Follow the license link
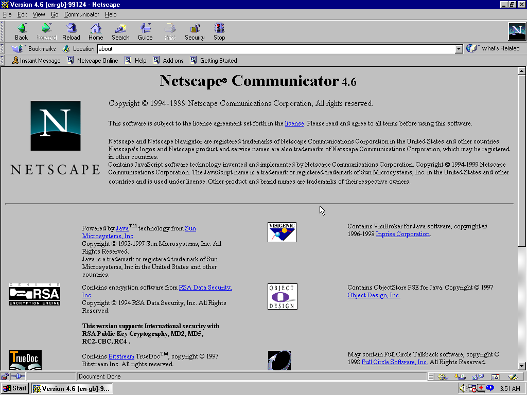Viewport: 527px width, 395px height. click(294, 123)
